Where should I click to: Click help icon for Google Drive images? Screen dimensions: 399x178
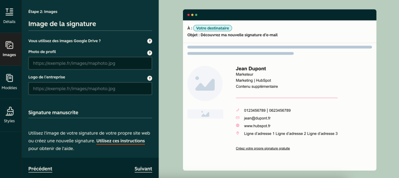(150, 41)
